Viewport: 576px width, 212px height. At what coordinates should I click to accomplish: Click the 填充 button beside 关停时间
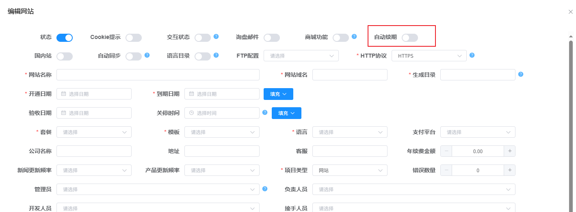pyautogui.click(x=286, y=113)
